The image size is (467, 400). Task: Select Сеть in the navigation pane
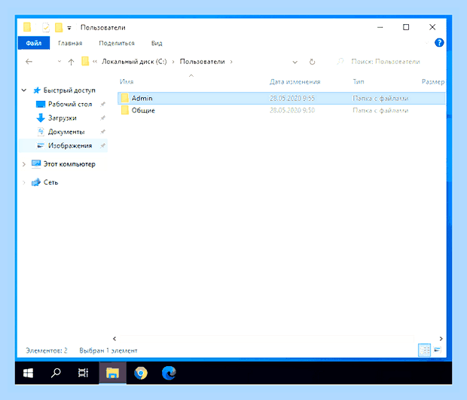pos(50,182)
